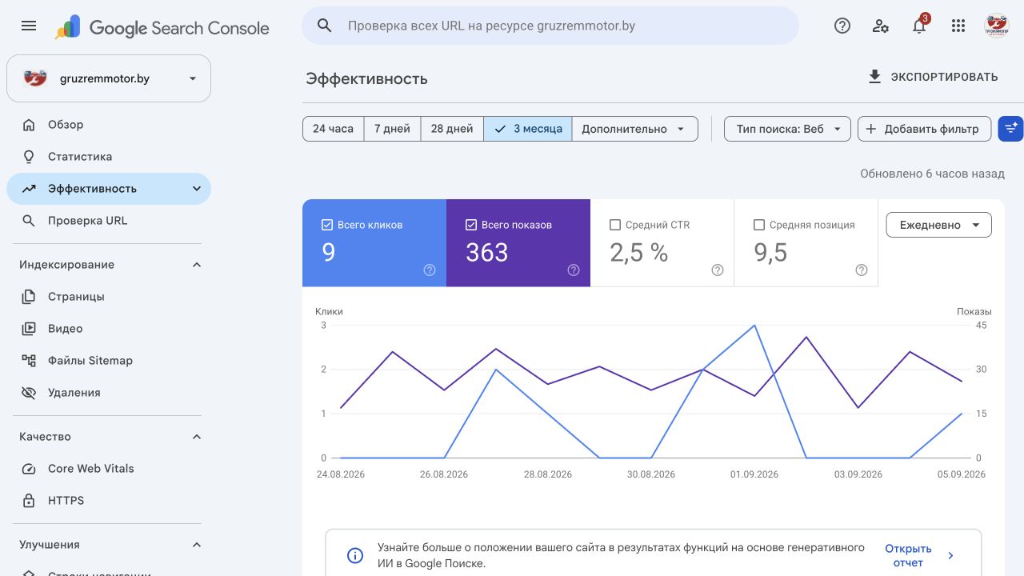This screenshot has width=1024, height=576.
Task: Click help icon on Всего кликов card
Action: pyautogui.click(x=430, y=270)
